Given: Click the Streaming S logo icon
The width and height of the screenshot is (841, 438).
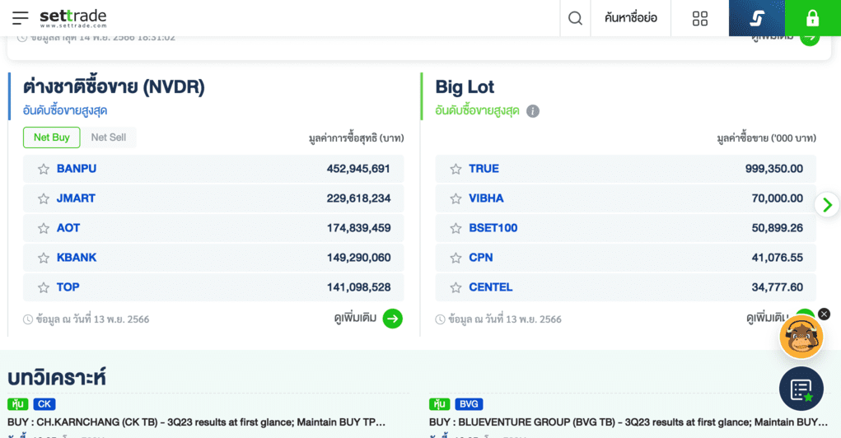Looking at the screenshot, I should pos(756,18).
